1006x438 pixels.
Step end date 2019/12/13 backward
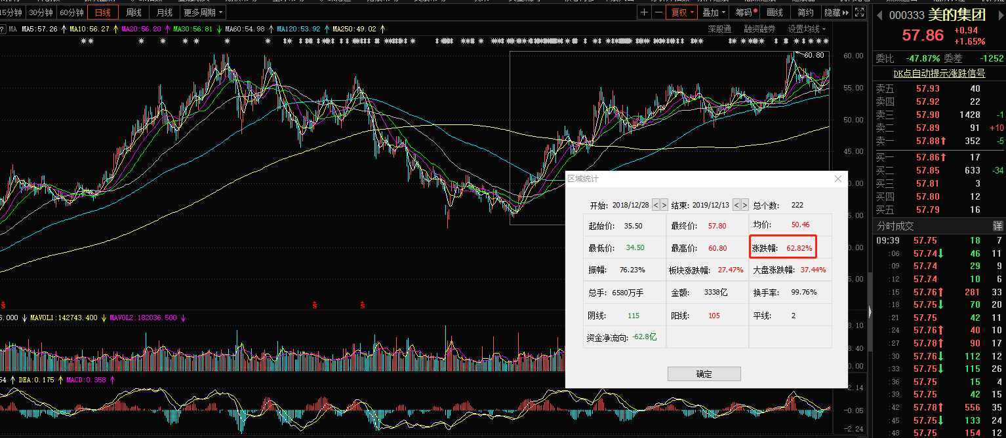[x=736, y=205]
